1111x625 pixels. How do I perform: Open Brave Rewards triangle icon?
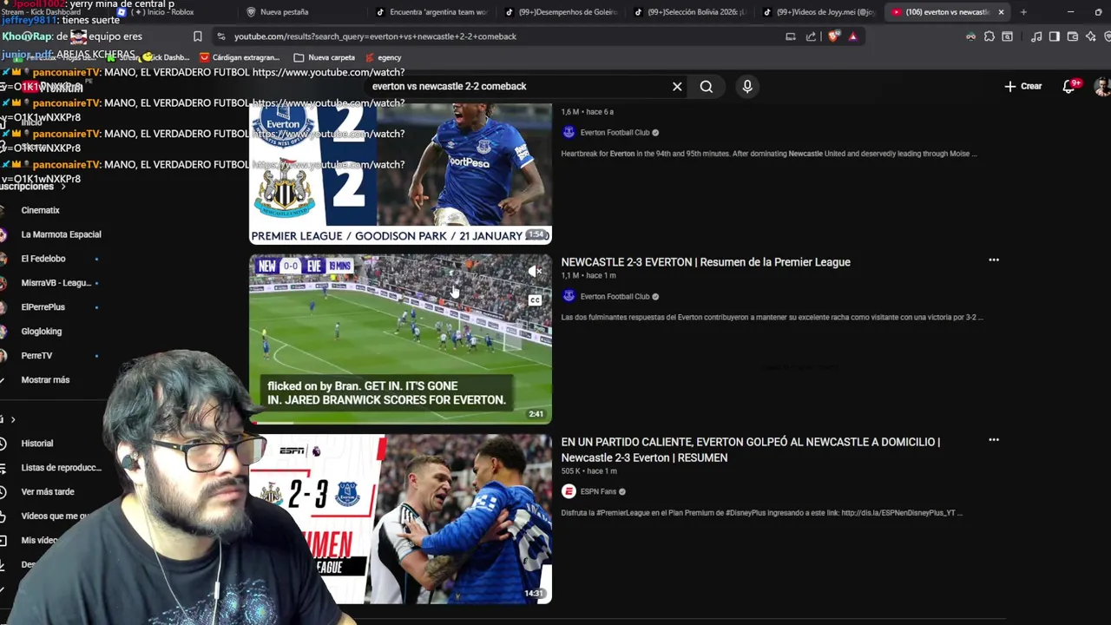(853, 36)
